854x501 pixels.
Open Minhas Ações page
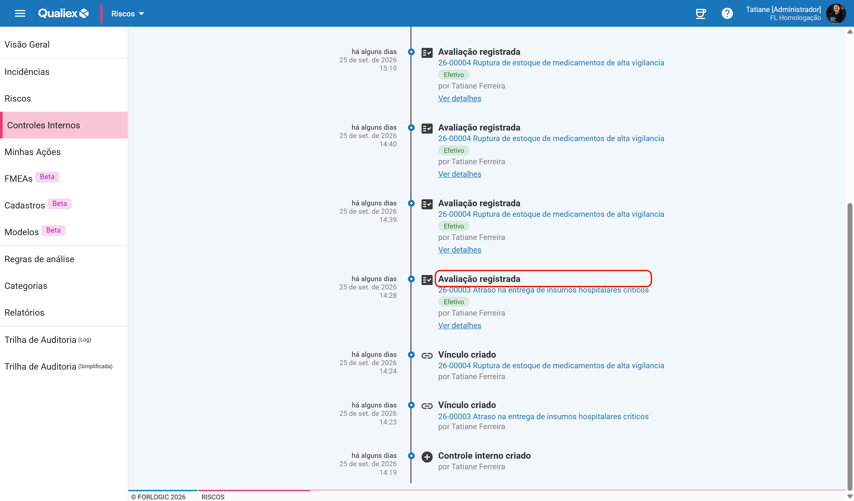tap(64, 152)
